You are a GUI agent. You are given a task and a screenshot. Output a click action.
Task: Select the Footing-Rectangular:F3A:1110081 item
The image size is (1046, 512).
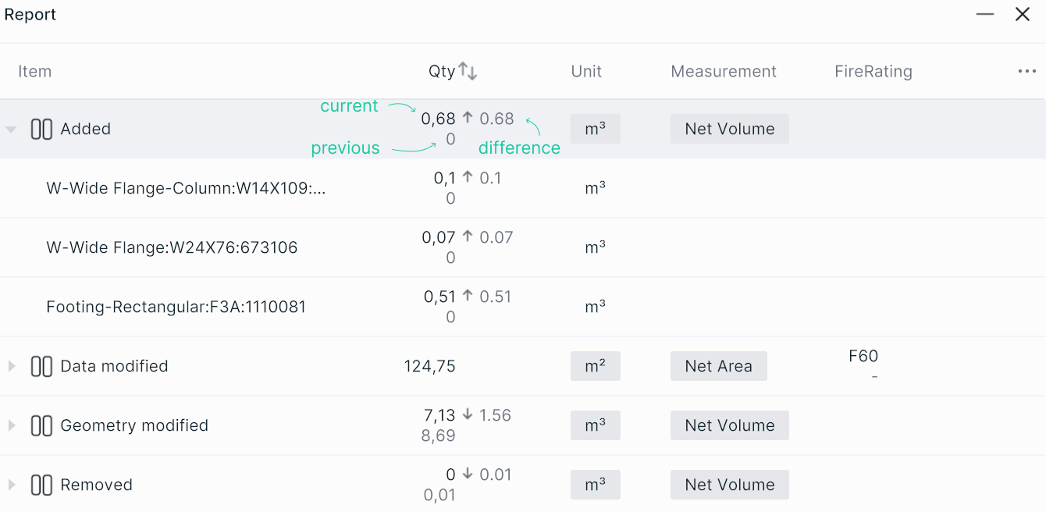coord(176,308)
